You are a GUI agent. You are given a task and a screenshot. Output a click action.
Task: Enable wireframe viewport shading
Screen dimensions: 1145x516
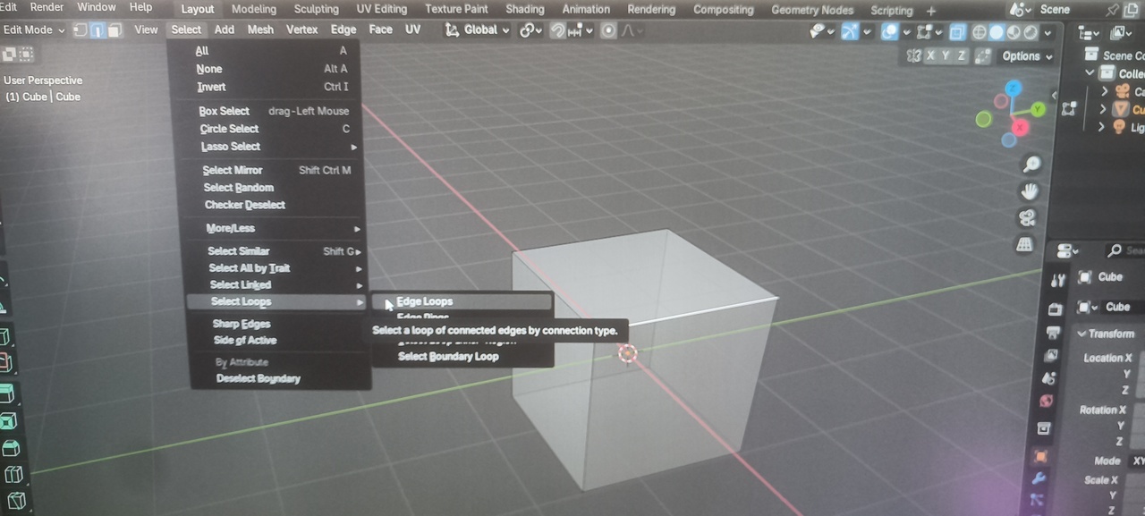[x=979, y=32]
